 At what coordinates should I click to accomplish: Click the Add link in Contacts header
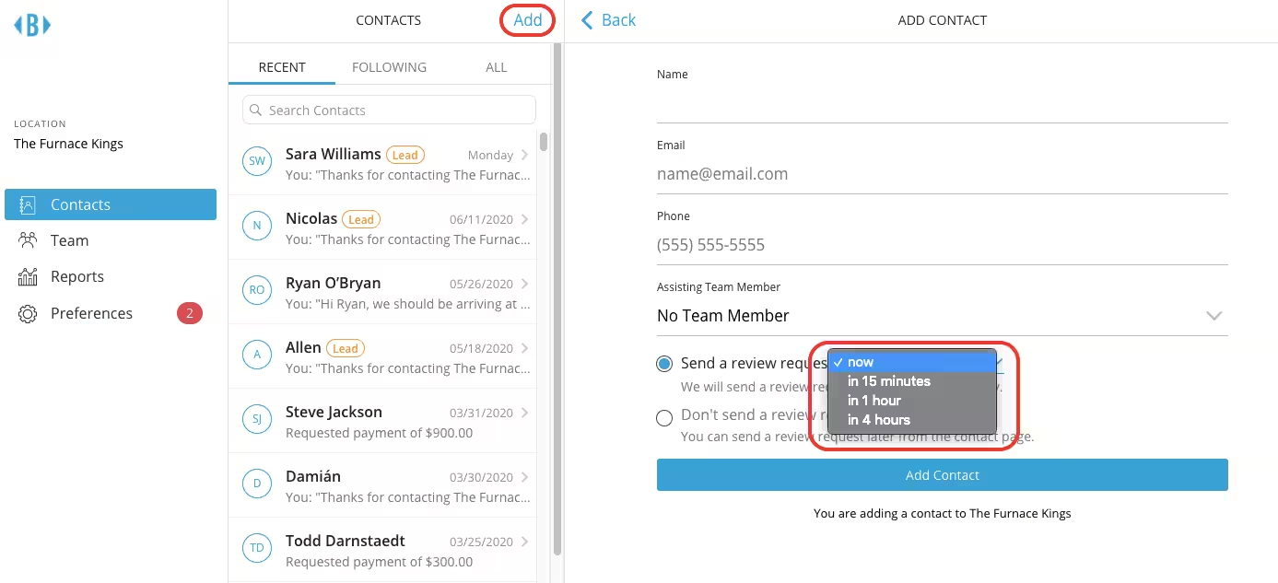[x=528, y=20]
